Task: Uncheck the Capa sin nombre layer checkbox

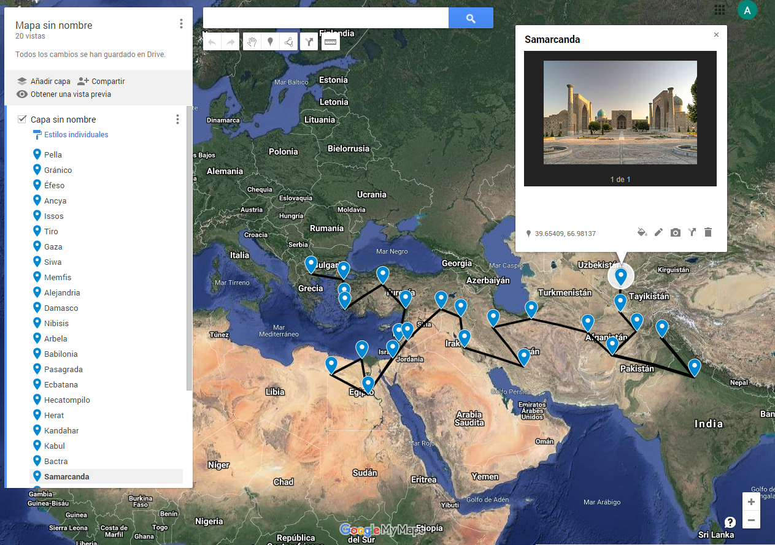Action: (22, 120)
